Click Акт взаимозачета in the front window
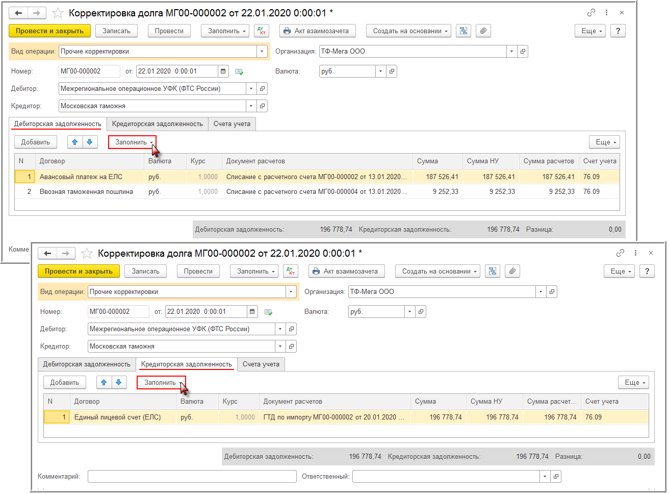The height and width of the screenshot is (494, 669). pos(347,271)
